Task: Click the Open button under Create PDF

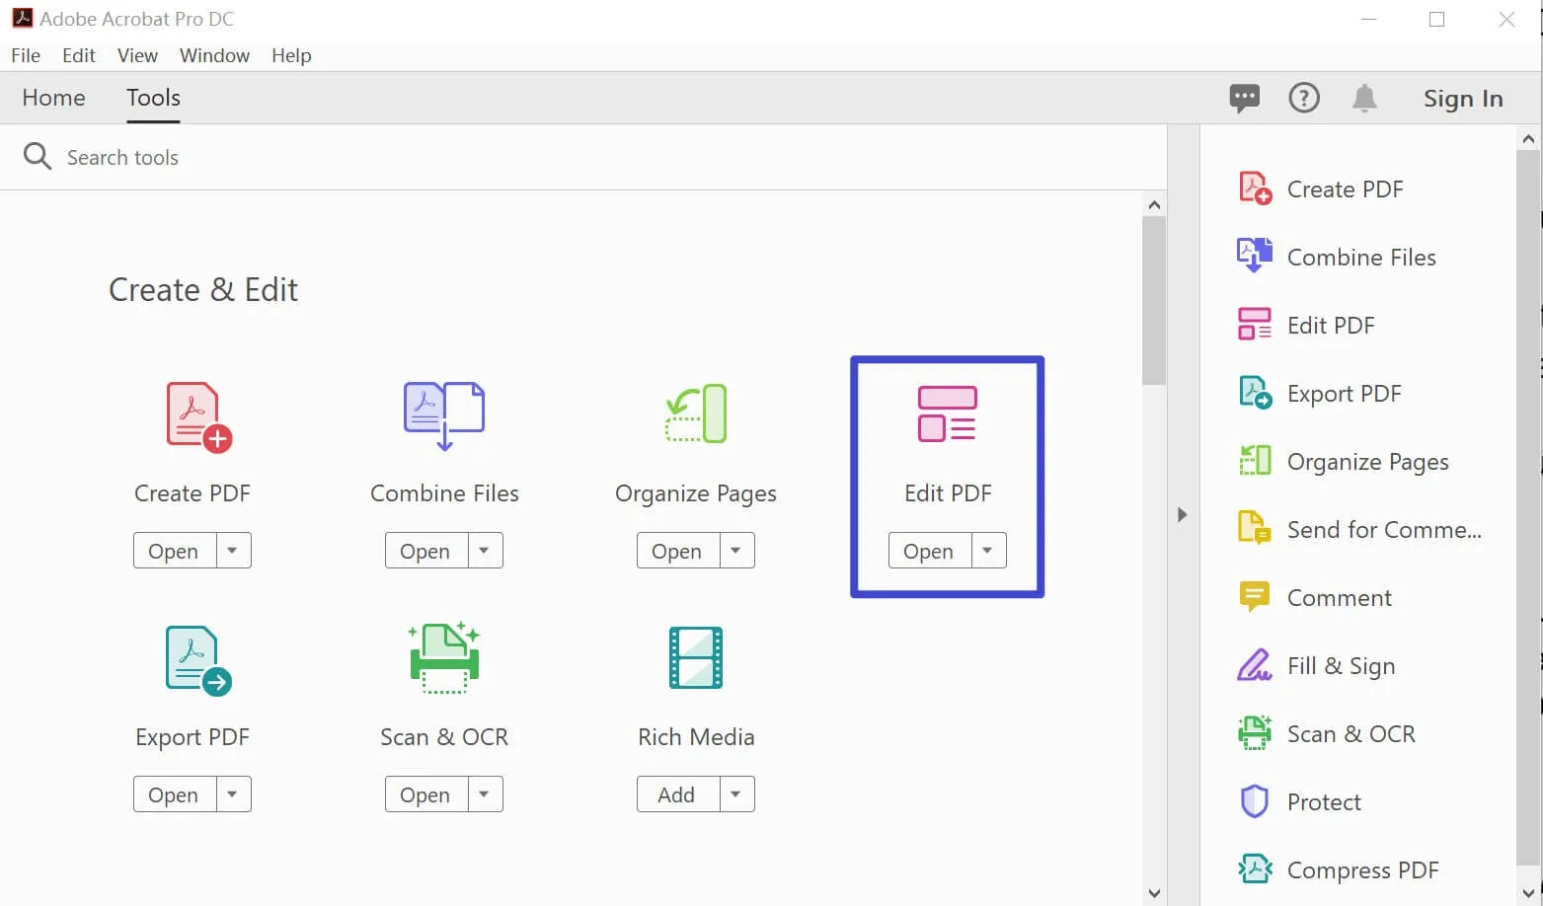Action: [x=175, y=551]
